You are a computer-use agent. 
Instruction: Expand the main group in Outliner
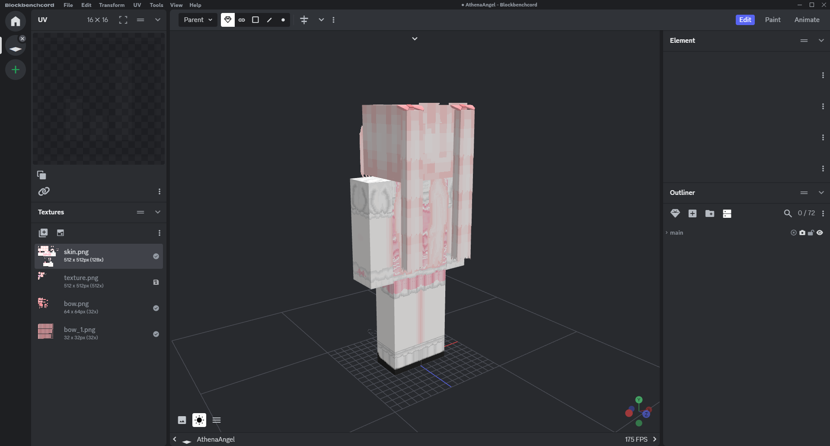(667, 233)
